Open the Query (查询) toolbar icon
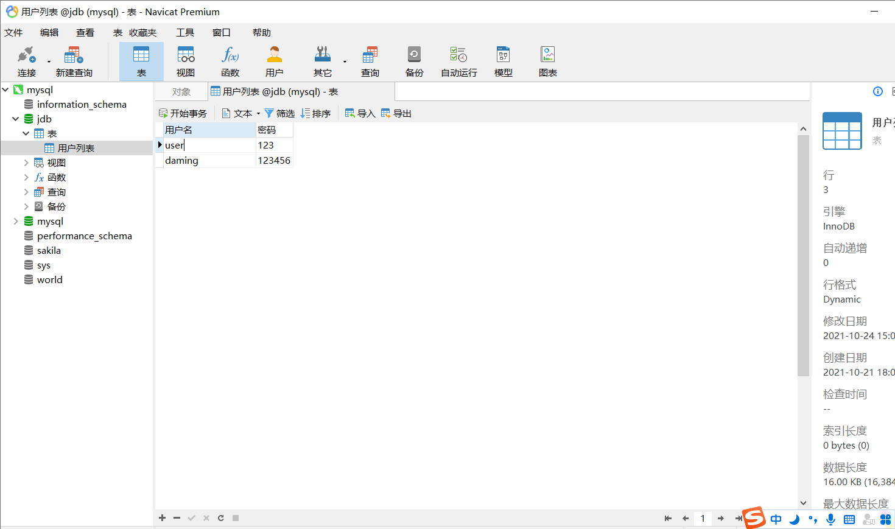The height and width of the screenshot is (529, 895). pos(370,61)
